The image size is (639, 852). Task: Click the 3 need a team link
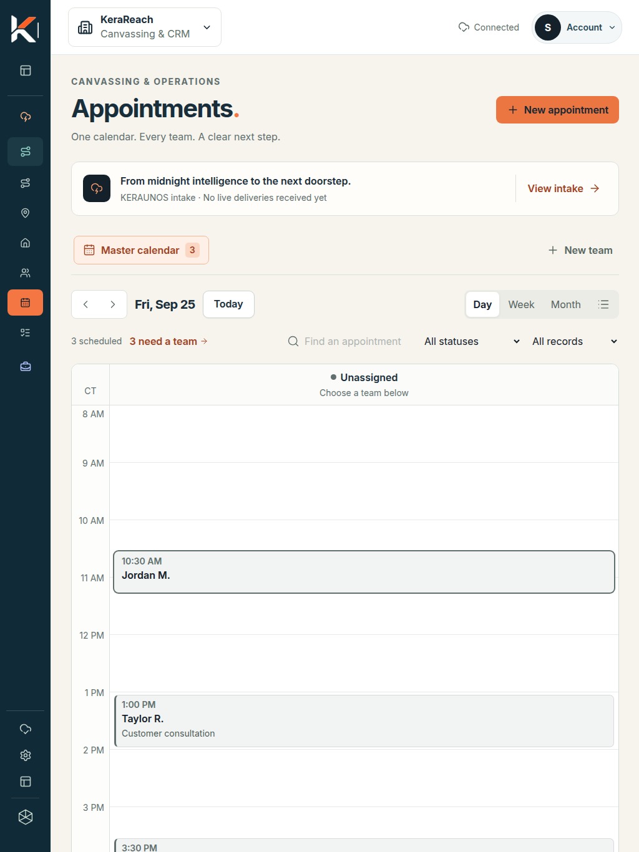click(168, 341)
